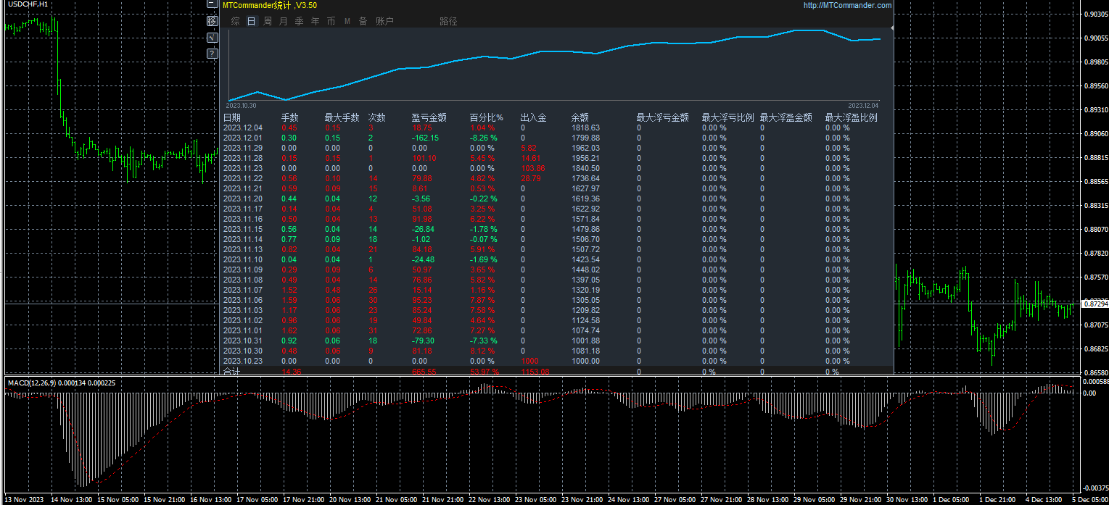Viewport: 1109px width, 505px height.
Task: Click the 余额 balance column header
Action: click(x=580, y=117)
